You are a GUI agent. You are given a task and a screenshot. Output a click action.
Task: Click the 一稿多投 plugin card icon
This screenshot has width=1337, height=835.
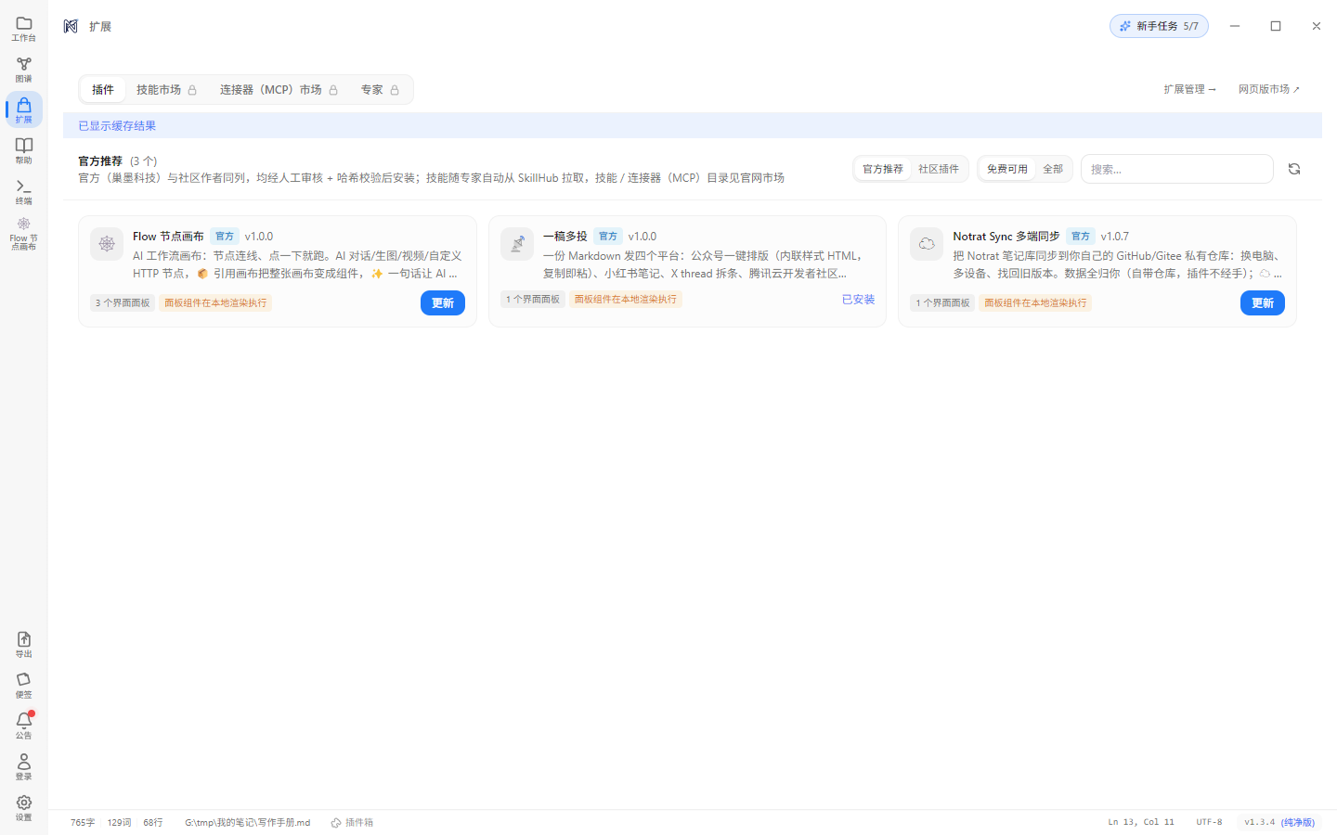pos(517,244)
